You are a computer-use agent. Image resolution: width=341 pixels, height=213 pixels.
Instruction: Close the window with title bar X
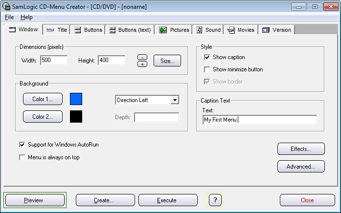click(331, 7)
